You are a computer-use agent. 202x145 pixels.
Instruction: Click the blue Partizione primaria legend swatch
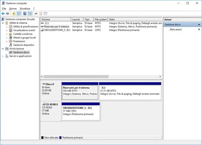(x=60, y=137)
